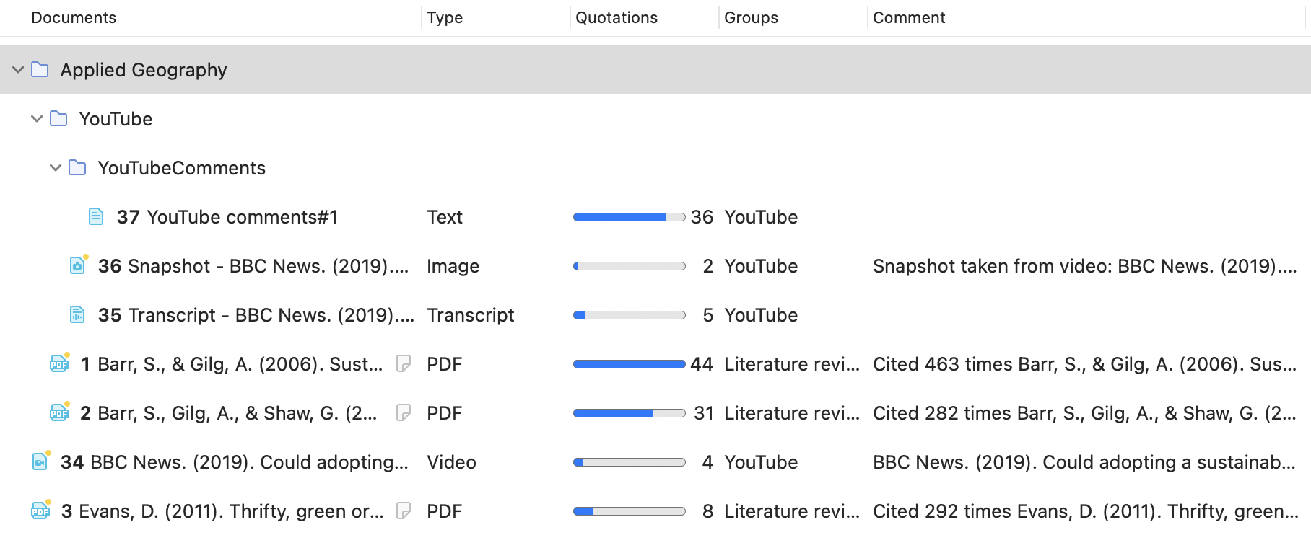Click the PDF icon for Barr & Gilg 2006
The width and height of the screenshot is (1311, 548).
coord(59,363)
